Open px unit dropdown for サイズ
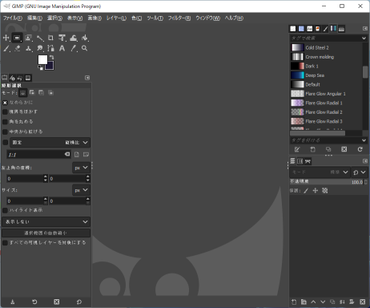370x308 pixels. [x=81, y=190]
